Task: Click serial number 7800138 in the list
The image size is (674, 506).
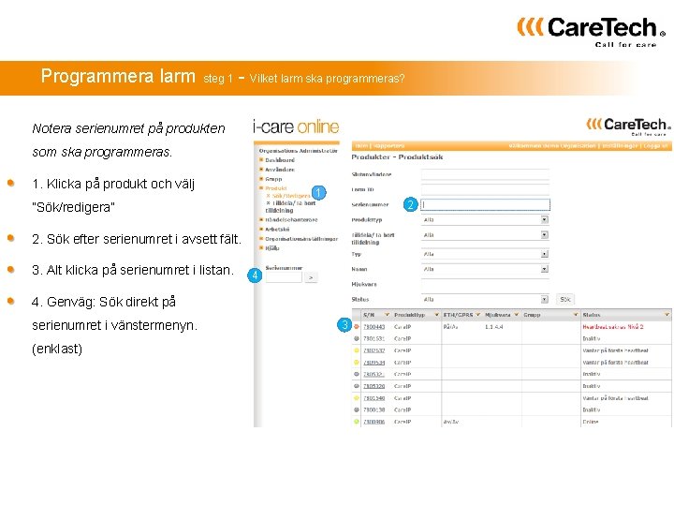Action: 374,409
